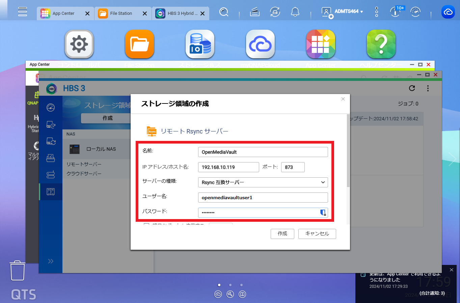Open the info icon with 10+ badge

(x=396, y=11)
